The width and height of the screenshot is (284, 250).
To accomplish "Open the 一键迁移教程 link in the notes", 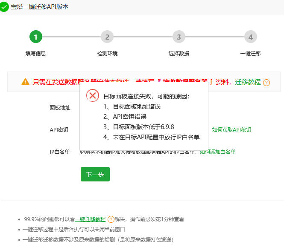I will (90, 219).
